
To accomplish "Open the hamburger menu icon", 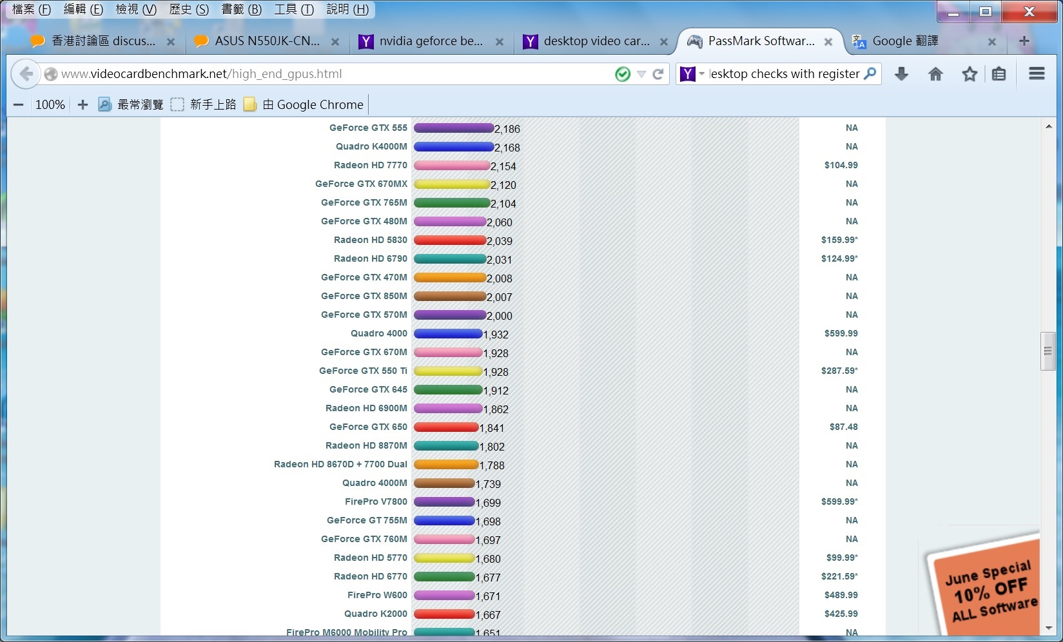I will (x=1037, y=73).
